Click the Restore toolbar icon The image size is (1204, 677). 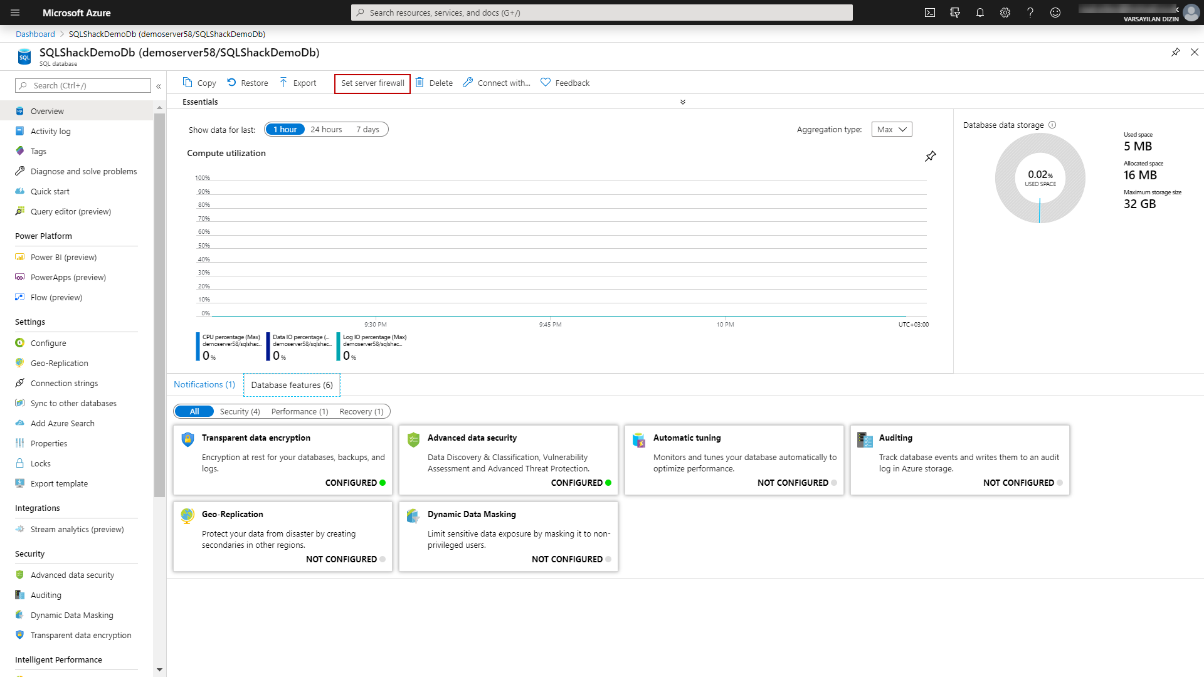coord(231,83)
